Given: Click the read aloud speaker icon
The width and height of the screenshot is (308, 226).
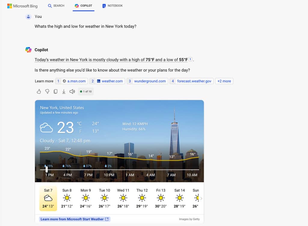Looking at the screenshot, I should point(72,91).
